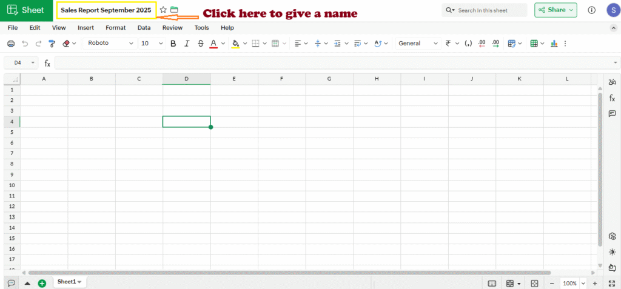Toggle strikethrough formatting
Image resolution: width=621 pixels, height=289 pixels.
click(x=200, y=44)
